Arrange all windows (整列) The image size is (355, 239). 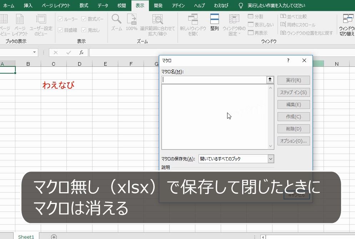point(214,22)
